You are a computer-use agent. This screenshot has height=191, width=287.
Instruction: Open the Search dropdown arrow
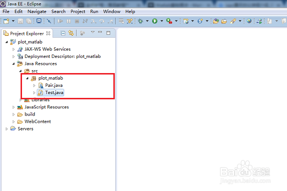[240, 21]
